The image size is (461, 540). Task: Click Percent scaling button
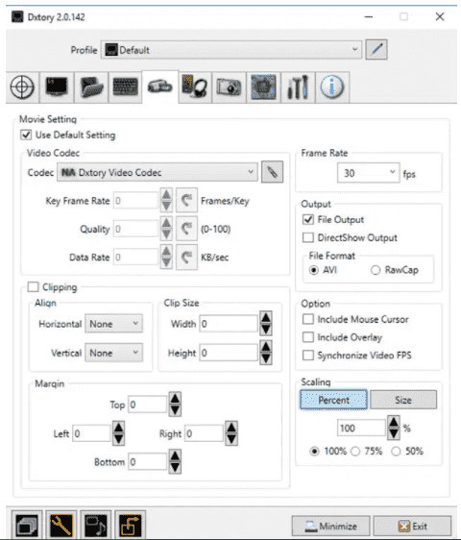(333, 400)
